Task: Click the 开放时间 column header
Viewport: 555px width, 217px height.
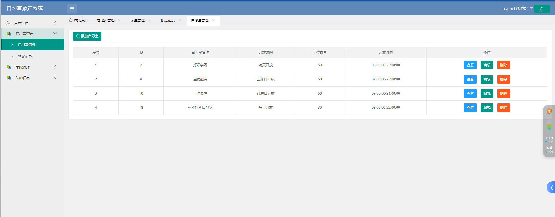Action: pyautogui.click(x=385, y=52)
